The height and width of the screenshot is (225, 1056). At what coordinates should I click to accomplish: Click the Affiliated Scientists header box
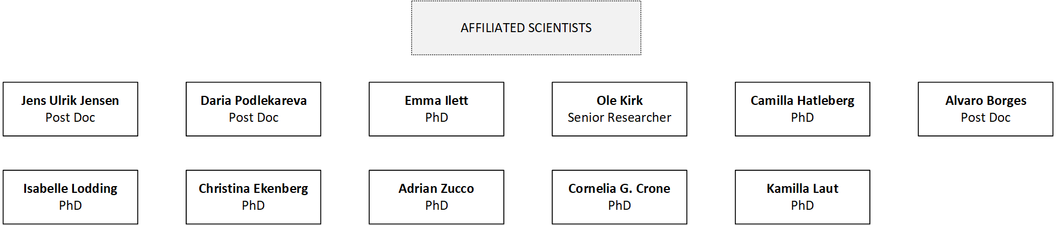tap(526, 28)
